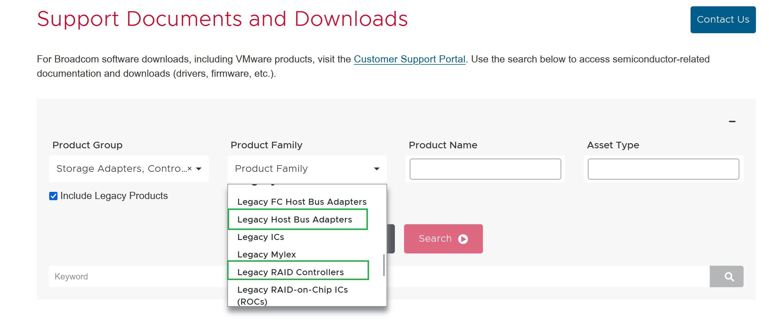Clear Product Group selection with x icon

pos(189,169)
